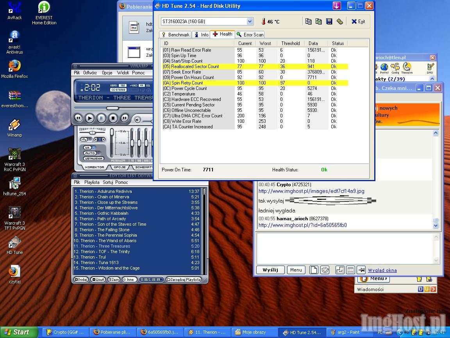The width and height of the screenshot is (450, 338).
Task: Click Winamp pause button
Action: (101, 118)
